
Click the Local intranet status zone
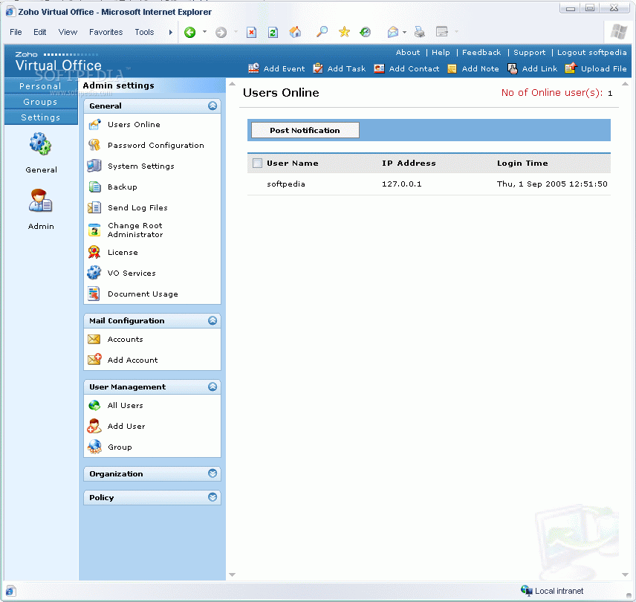(551, 591)
